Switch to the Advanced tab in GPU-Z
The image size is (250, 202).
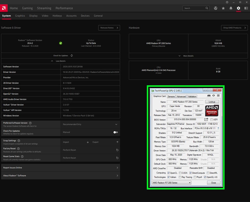[181, 96]
